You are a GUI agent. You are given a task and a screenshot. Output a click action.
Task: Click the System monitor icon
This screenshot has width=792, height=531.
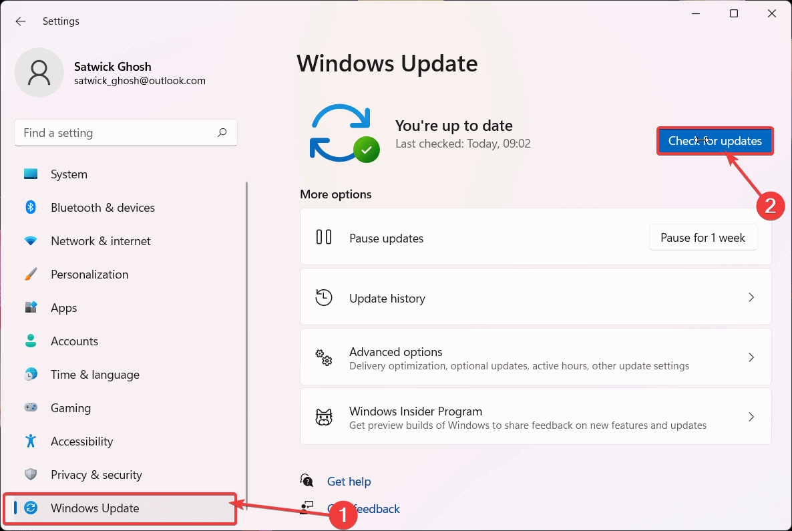pyautogui.click(x=31, y=174)
